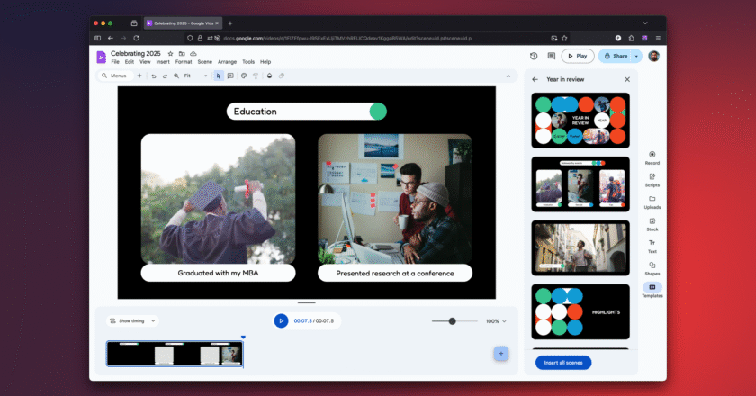Select the HIGHLIGHTS template thumbnail
The height and width of the screenshot is (396, 756).
[x=580, y=311]
